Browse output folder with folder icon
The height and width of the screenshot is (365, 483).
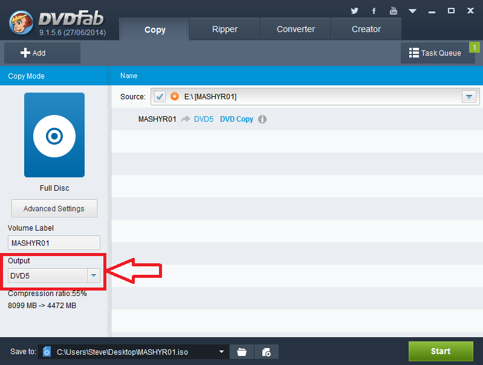pos(242,352)
